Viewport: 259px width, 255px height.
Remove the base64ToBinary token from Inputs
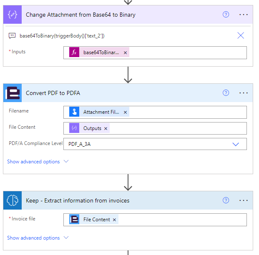tap(125, 52)
